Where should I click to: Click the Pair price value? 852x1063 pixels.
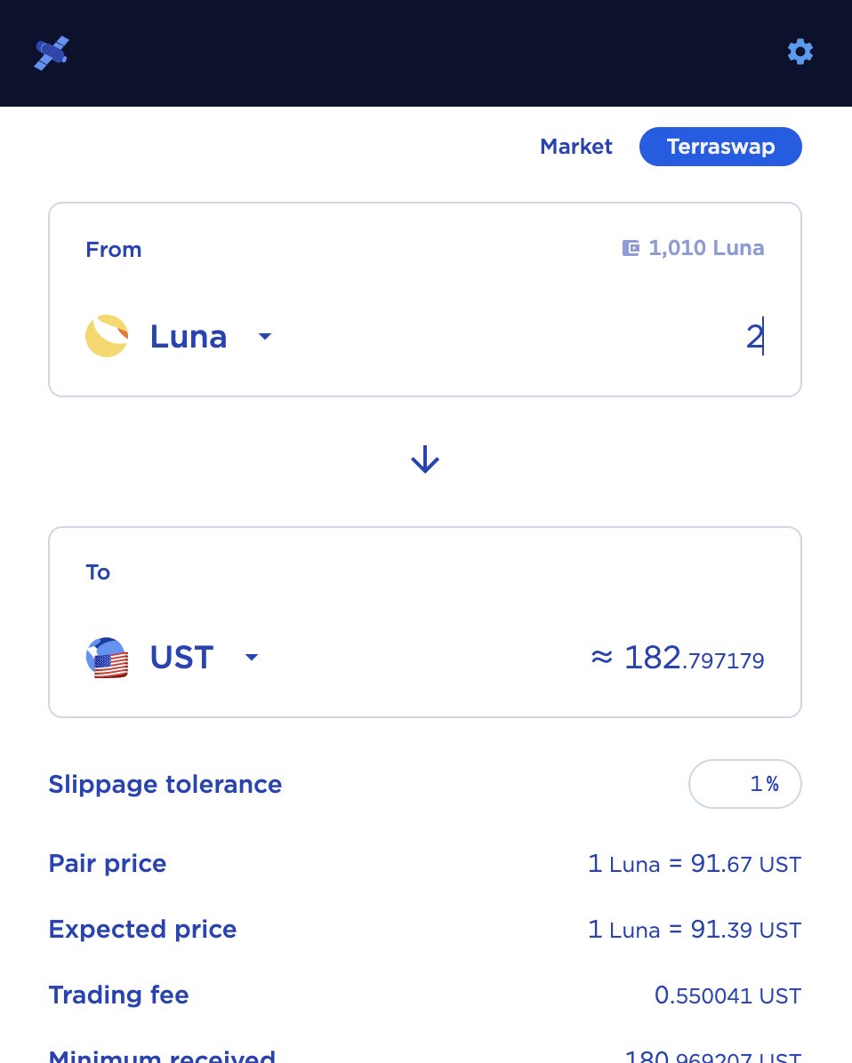694,864
